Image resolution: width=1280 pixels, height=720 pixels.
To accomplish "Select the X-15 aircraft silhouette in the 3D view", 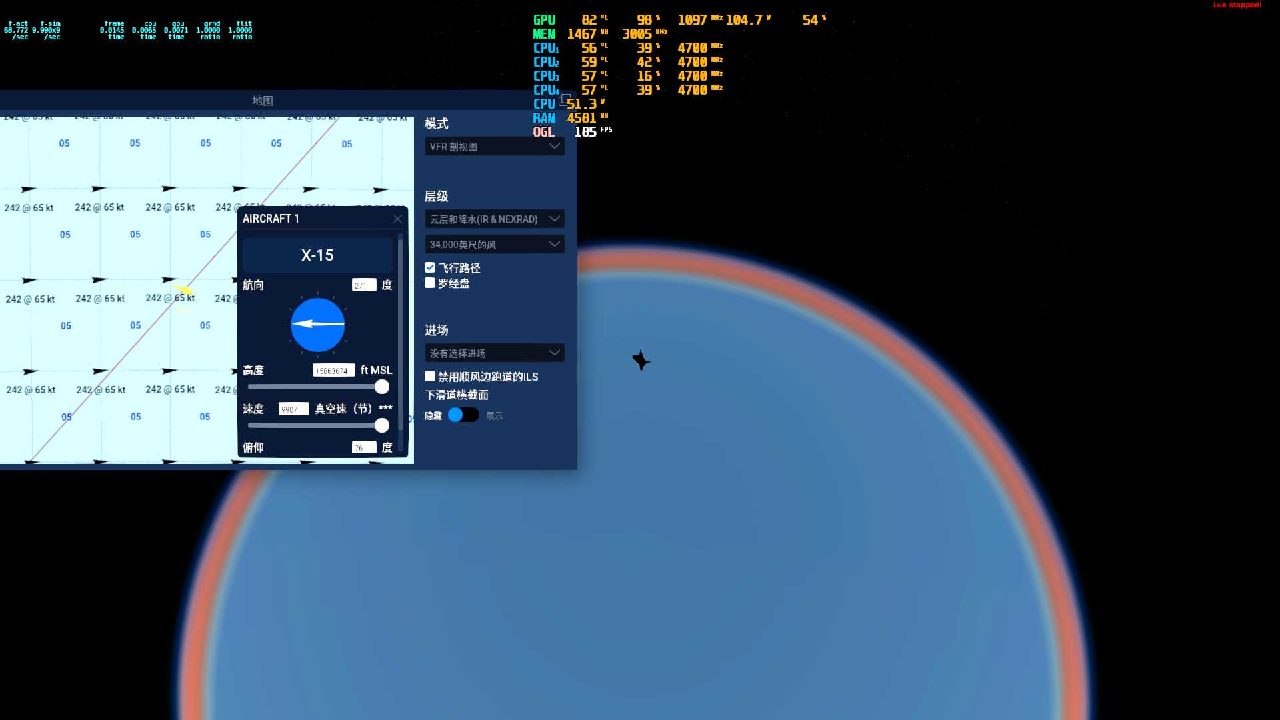I will click(x=641, y=360).
